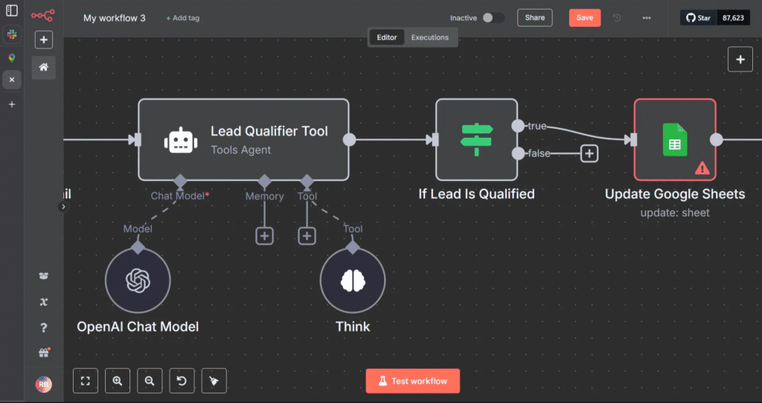Click the workflow name My workflow 3
762x403 pixels.
[115, 18]
